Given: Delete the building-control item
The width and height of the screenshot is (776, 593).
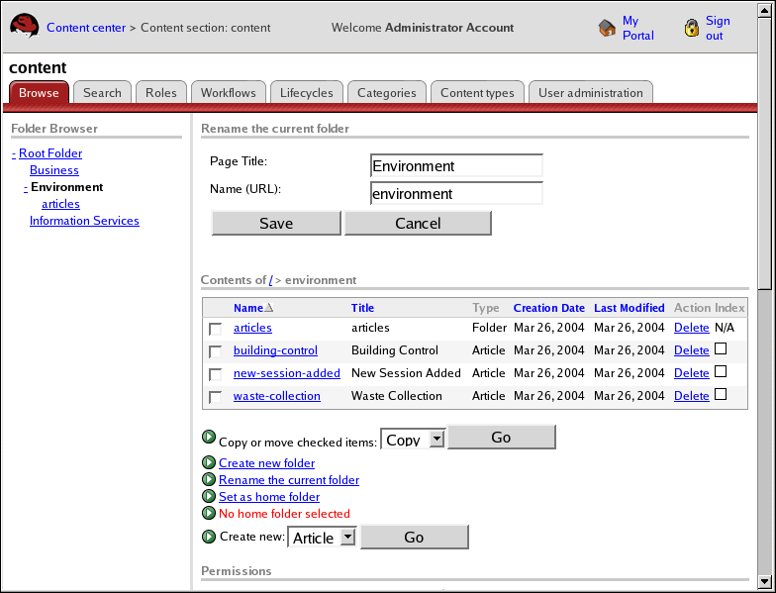Looking at the screenshot, I should pyautogui.click(x=691, y=350).
